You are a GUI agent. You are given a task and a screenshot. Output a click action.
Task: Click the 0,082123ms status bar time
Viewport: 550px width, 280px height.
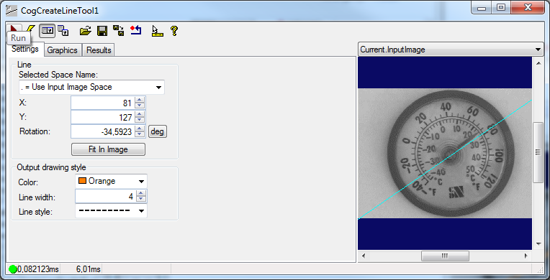38,269
